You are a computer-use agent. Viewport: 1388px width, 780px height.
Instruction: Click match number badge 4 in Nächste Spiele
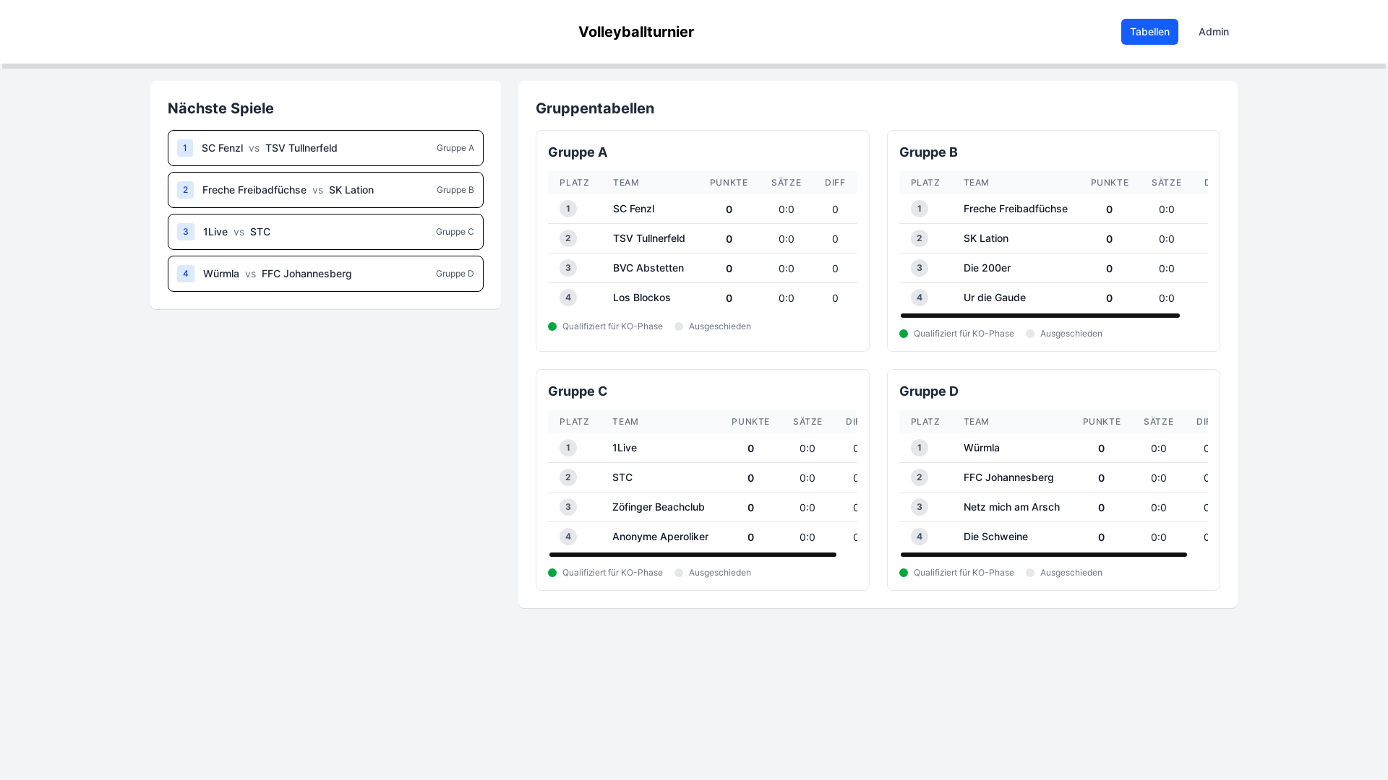[x=185, y=274]
